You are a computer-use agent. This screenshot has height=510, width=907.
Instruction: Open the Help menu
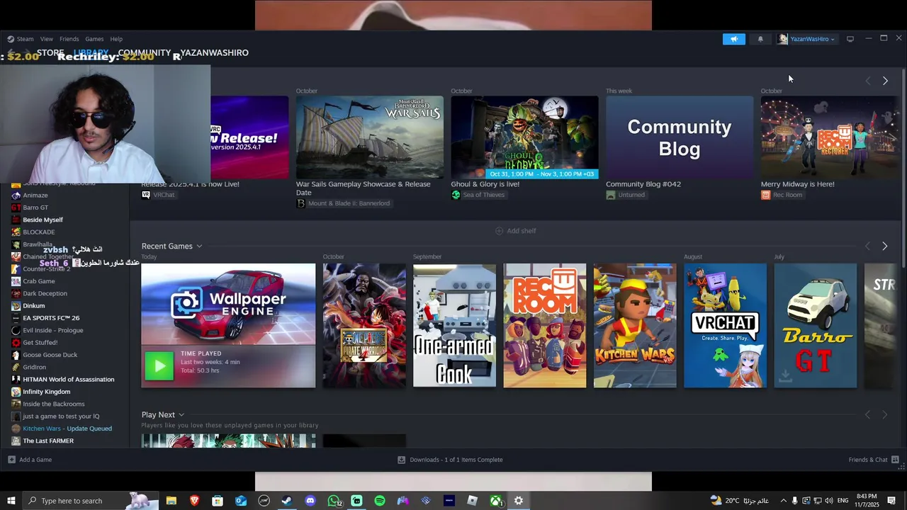coord(116,39)
